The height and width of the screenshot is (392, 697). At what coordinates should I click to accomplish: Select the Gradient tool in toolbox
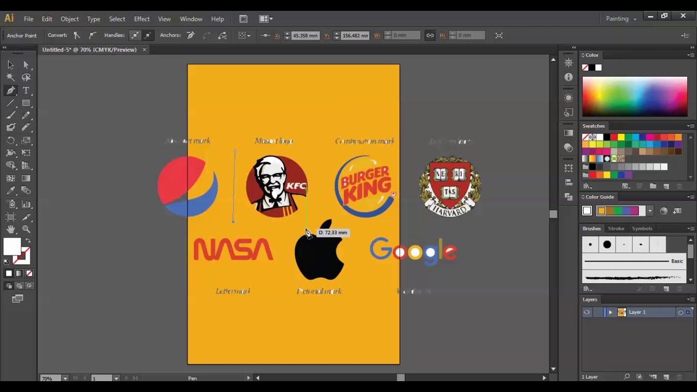[x=26, y=178]
